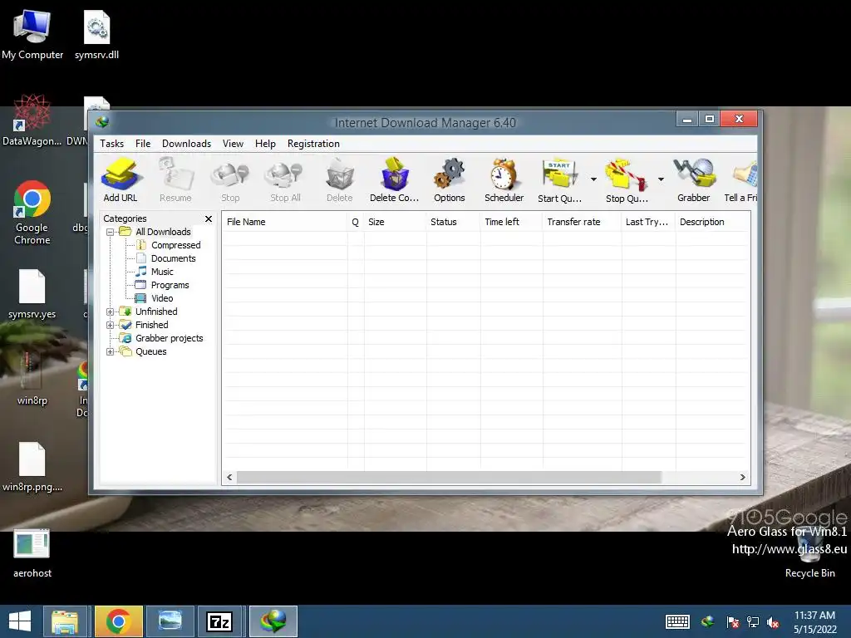Click IDM system tray icon
The width and height of the screenshot is (851, 638).
(708, 621)
